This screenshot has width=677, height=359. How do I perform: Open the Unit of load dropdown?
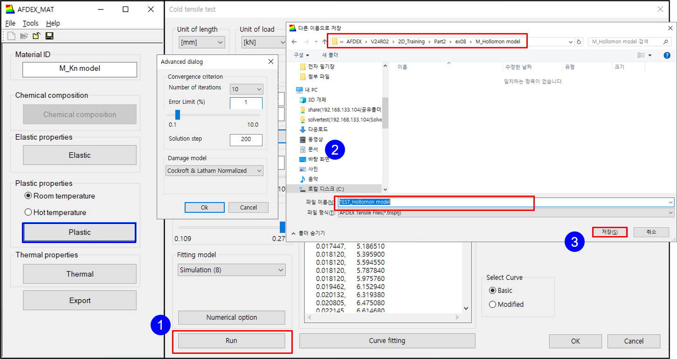point(263,42)
